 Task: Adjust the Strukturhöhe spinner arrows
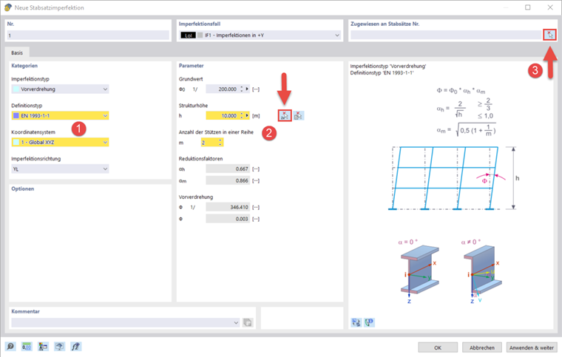(242, 115)
